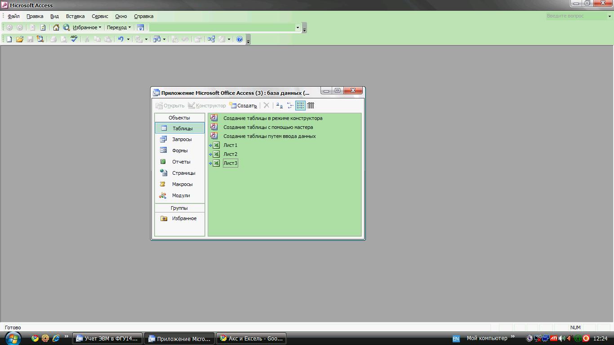
Task: Click the EN language indicator
Action: pos(456,339)
